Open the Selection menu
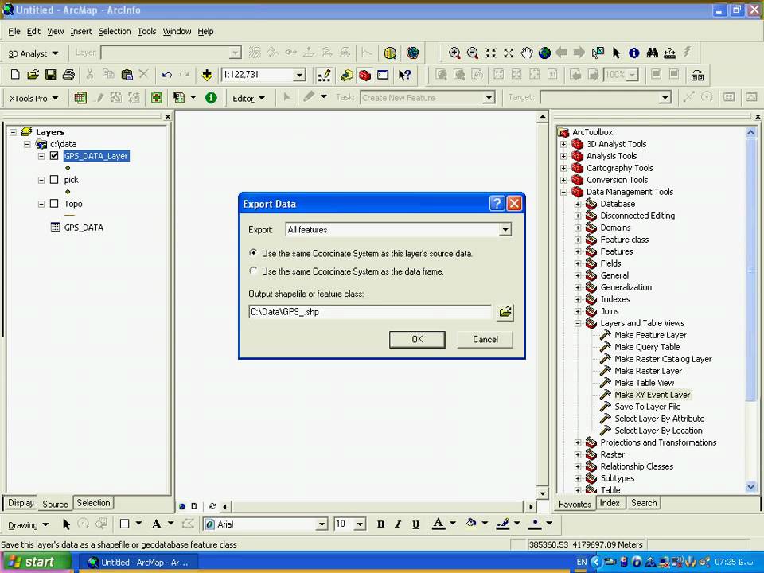The image size is (764, 573). pyautogui.click(x=115, y=32)
